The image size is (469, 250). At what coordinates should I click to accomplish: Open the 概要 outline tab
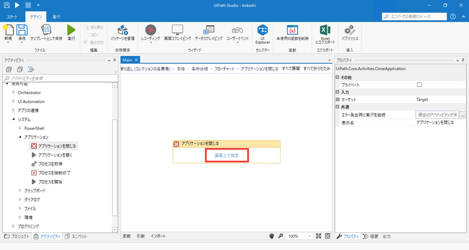(x=371, y=237)
